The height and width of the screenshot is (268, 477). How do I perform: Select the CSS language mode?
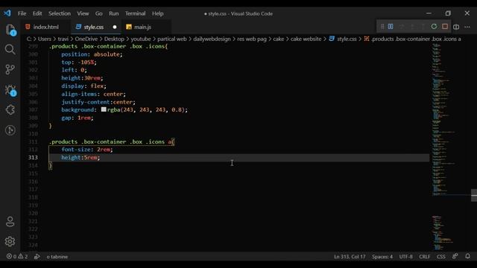[441, 256]
